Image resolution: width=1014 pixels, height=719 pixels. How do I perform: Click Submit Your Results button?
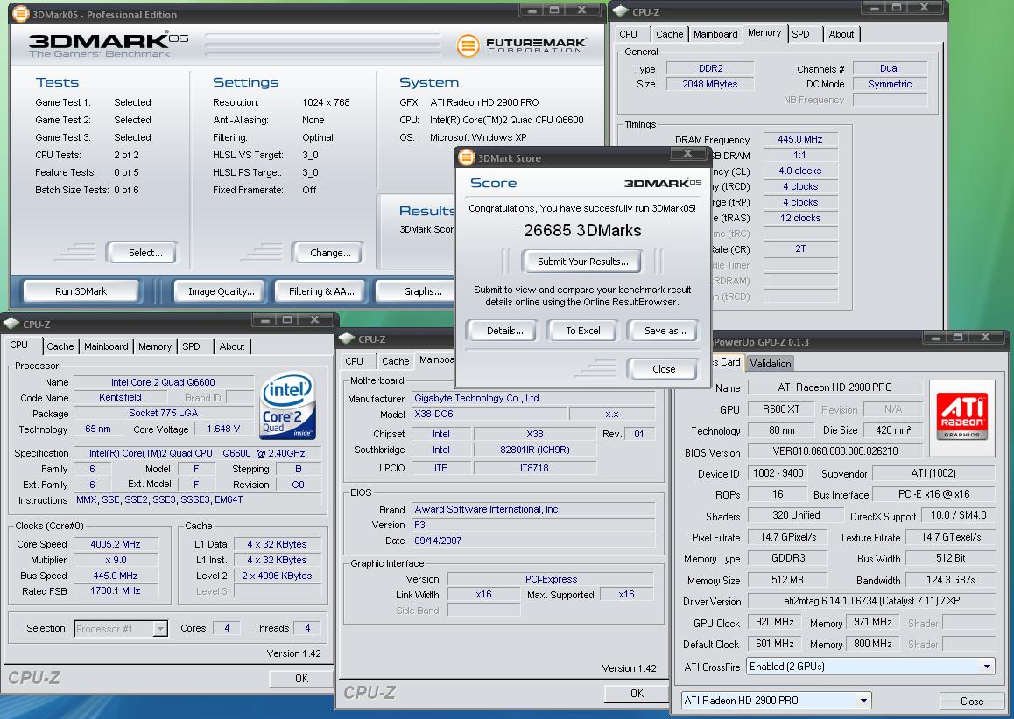pyautogui.click(x=582, y=262)
